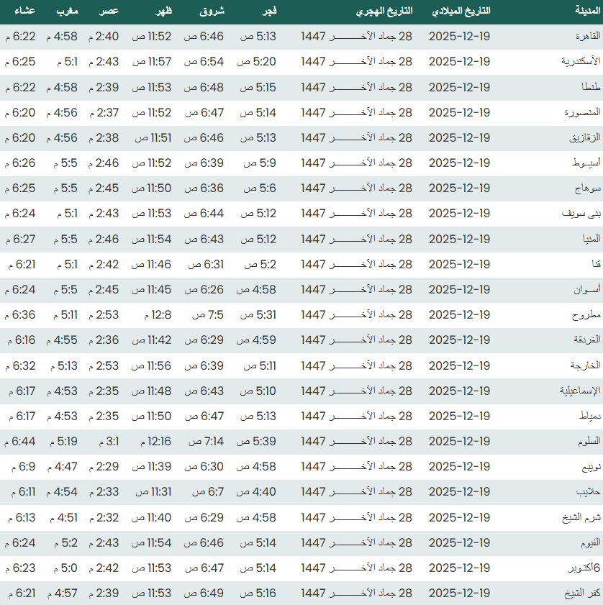Select the مغرب column header
The height and width of the screenshot is (605, 603).
(68, 12)
